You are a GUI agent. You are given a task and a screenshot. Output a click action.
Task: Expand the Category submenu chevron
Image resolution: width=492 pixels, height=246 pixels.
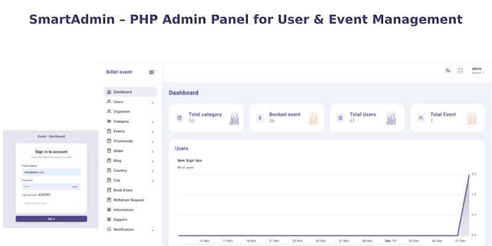pos(153,122)
